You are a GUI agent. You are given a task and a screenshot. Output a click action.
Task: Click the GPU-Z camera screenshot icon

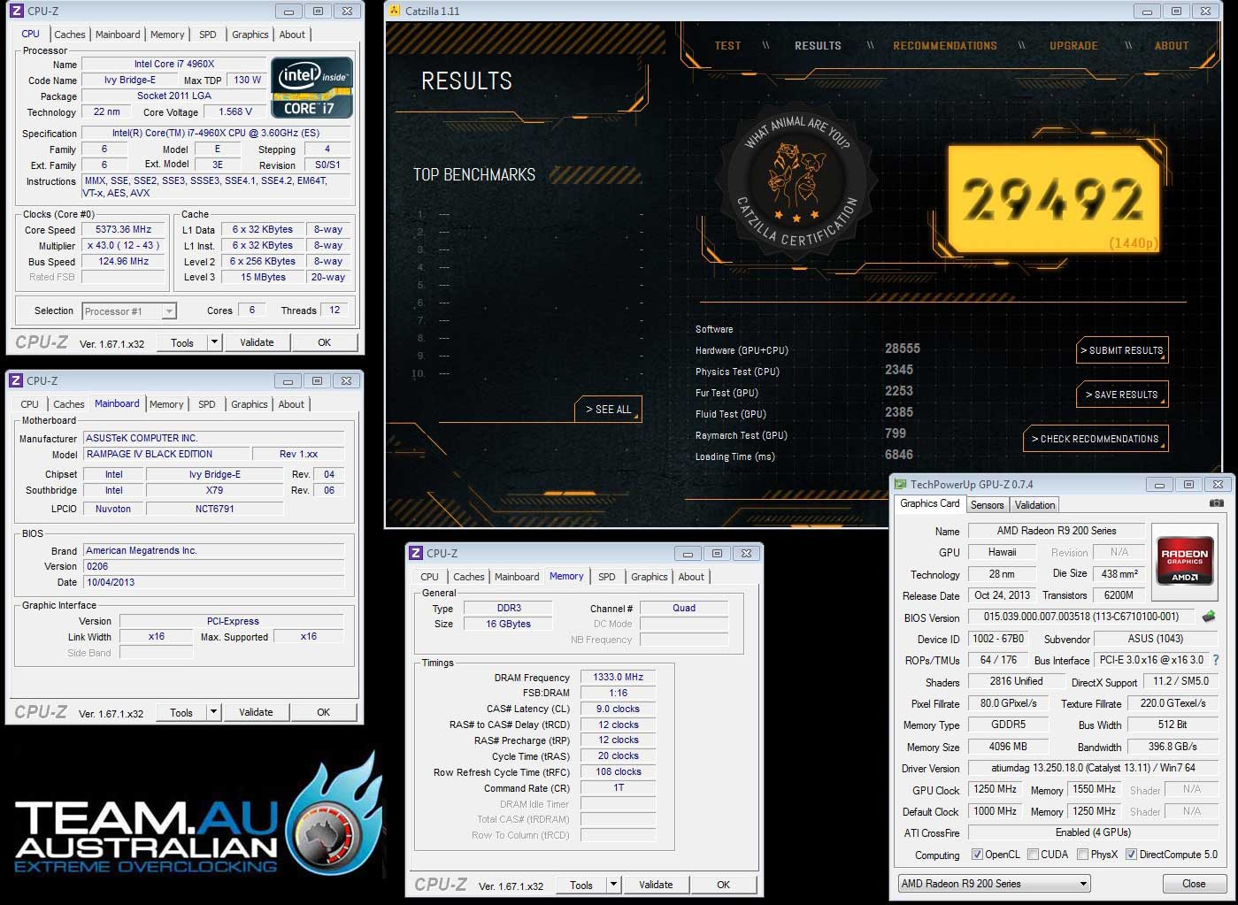tap(1217, 503)
